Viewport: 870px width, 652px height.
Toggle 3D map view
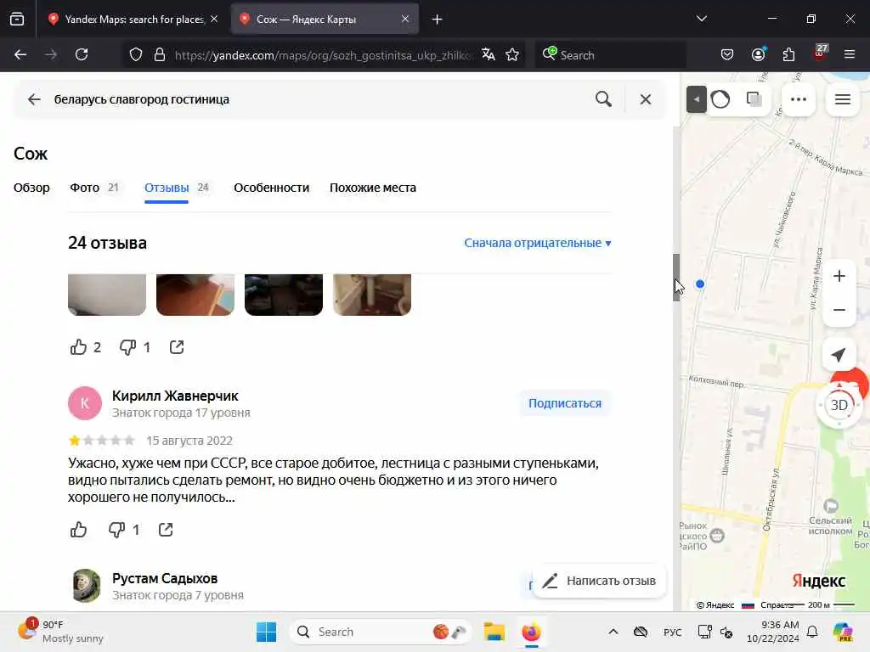coord(839,405)
